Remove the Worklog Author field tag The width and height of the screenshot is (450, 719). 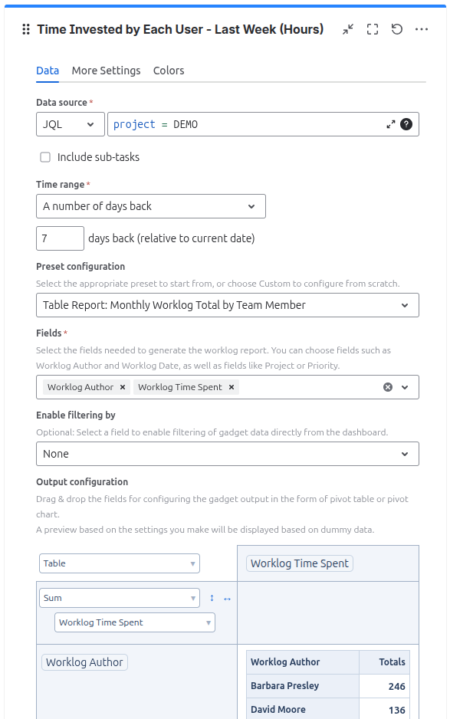click(x=123, y=387)
